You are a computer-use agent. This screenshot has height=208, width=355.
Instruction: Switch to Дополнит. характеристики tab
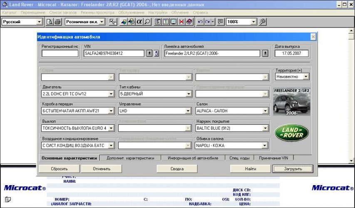coord(130,158)
